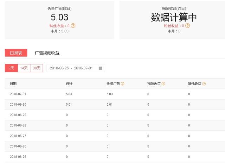Click the 日期 column header
The width and height of the screenshot is (225, 167).
[13, 84]
